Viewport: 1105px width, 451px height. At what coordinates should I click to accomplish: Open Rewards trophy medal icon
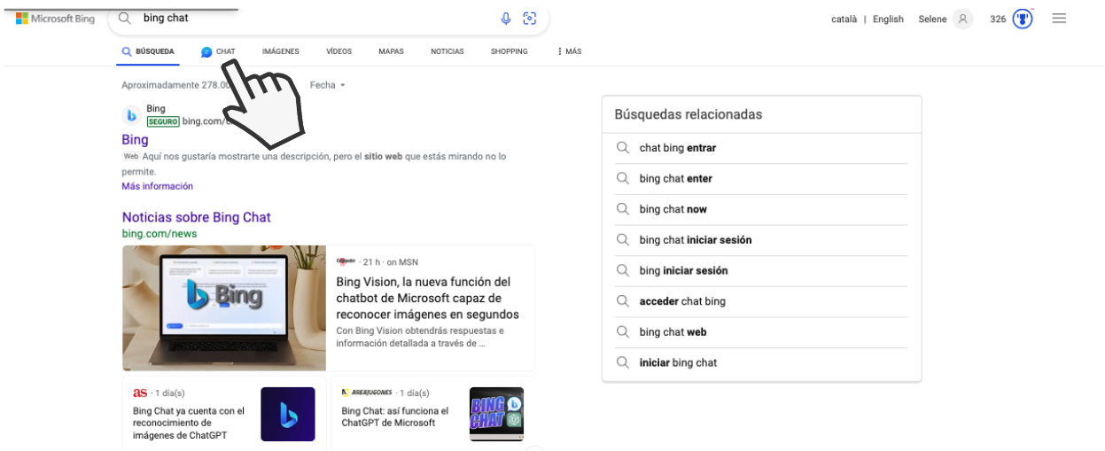[1023, 19]
